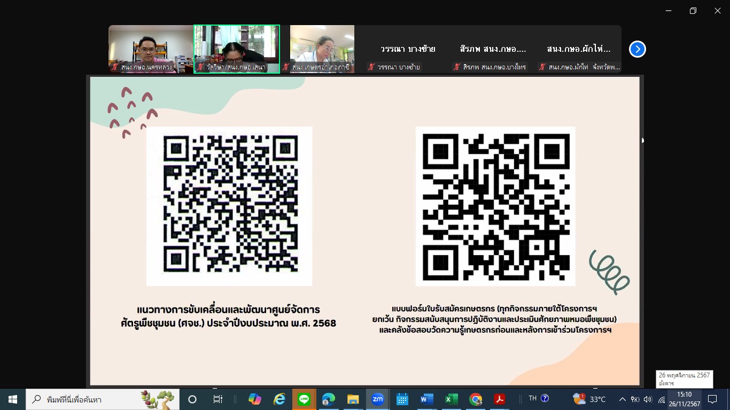
Task: Select the วัลวิษา/สนง.กษอ.เสนา participant video
Action: click(237, 49)
